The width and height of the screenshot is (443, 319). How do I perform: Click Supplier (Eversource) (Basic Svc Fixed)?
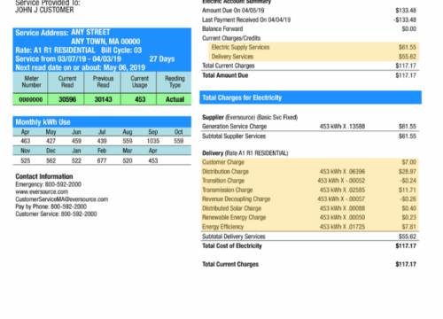click(x=250, y=117)
